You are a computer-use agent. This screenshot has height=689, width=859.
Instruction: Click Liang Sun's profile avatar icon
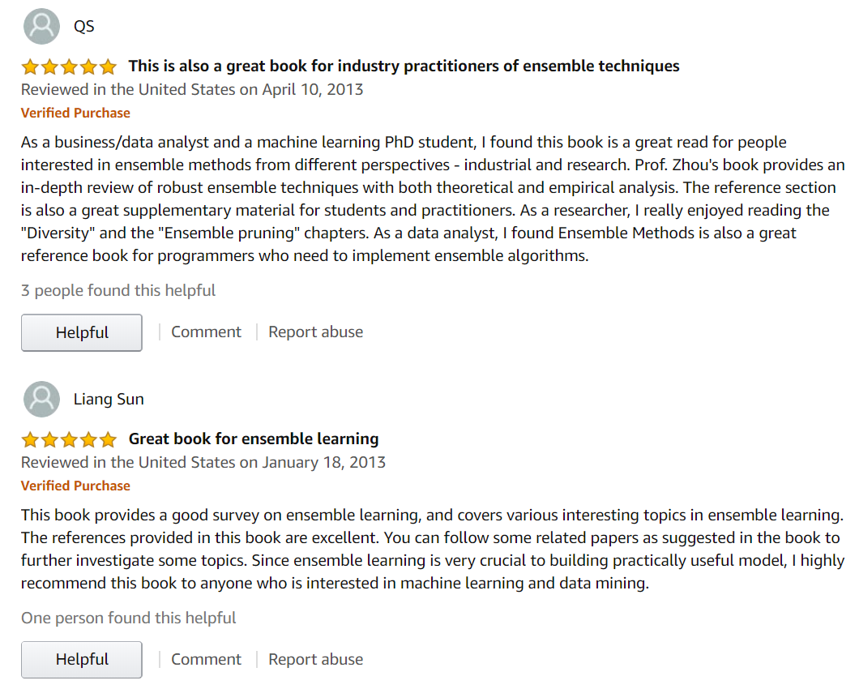(x=42, y=399)
